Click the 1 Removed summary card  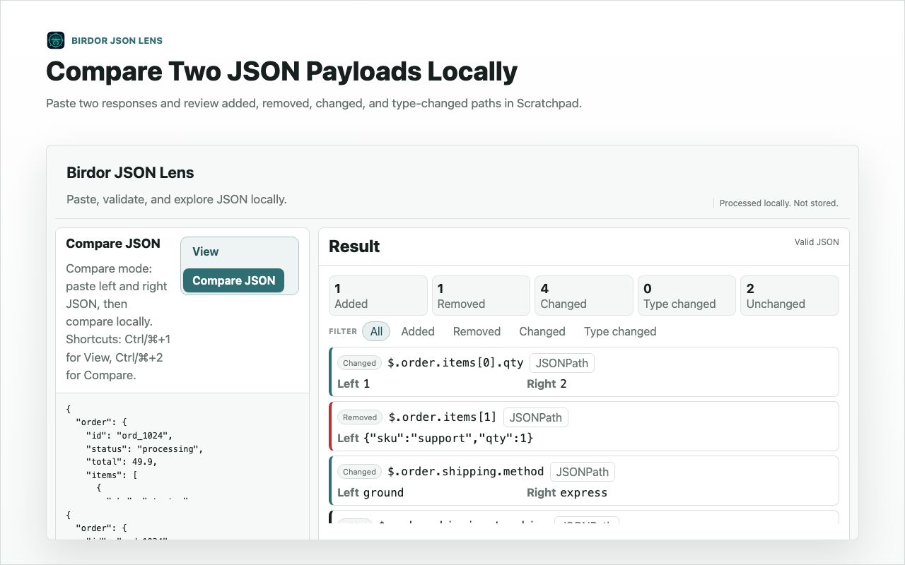click(x=481, y=295)
